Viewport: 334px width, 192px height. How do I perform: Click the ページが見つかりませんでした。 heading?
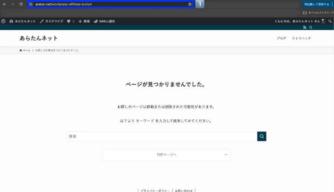166,84
